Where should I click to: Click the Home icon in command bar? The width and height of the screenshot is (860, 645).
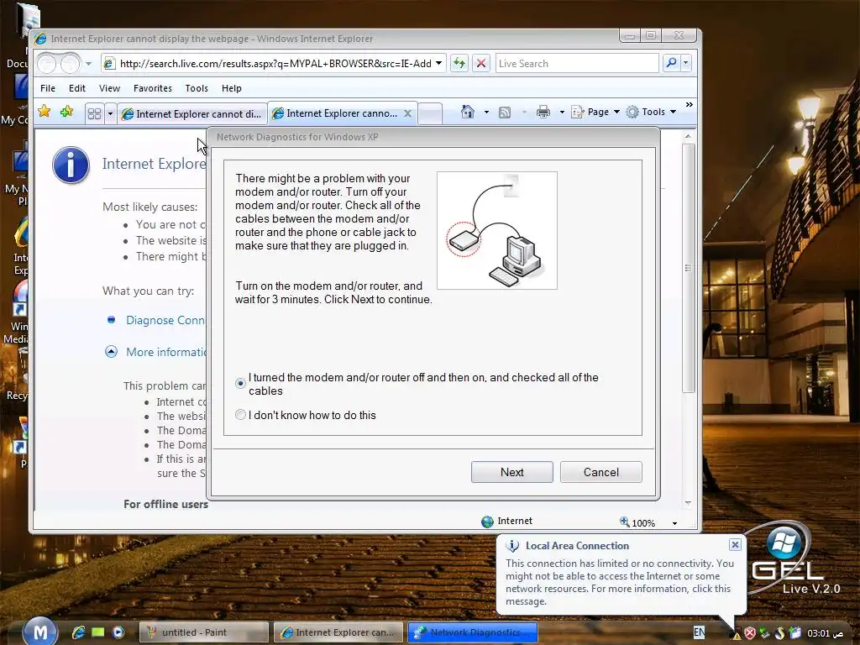pyautogui.click(x=467, y=112)
